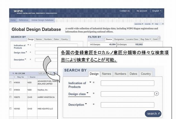Click holder name HMD AQUATIC LLC

(x=45, y=109)
